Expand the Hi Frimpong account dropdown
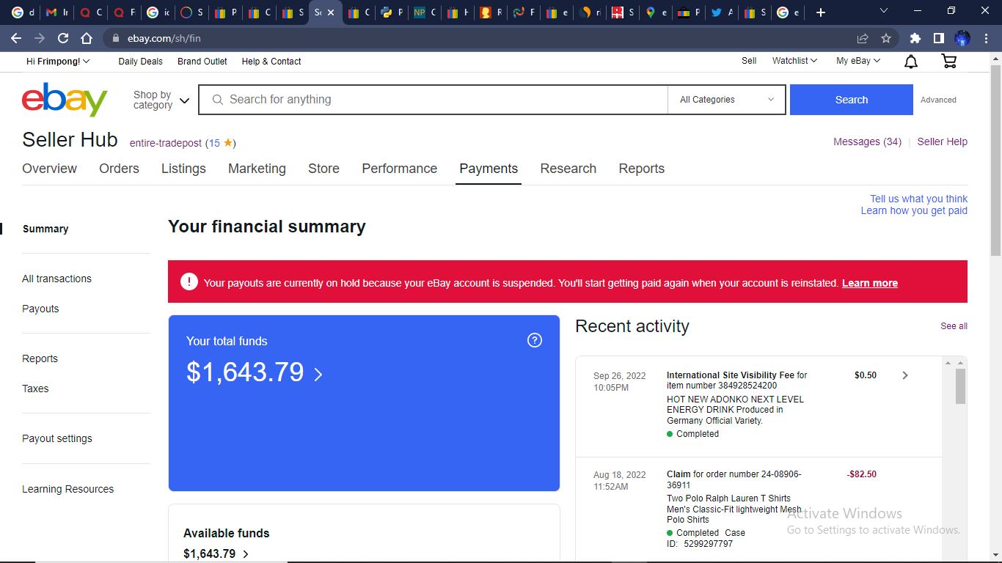The image size is (1002, 563). (x=58, y=62)
